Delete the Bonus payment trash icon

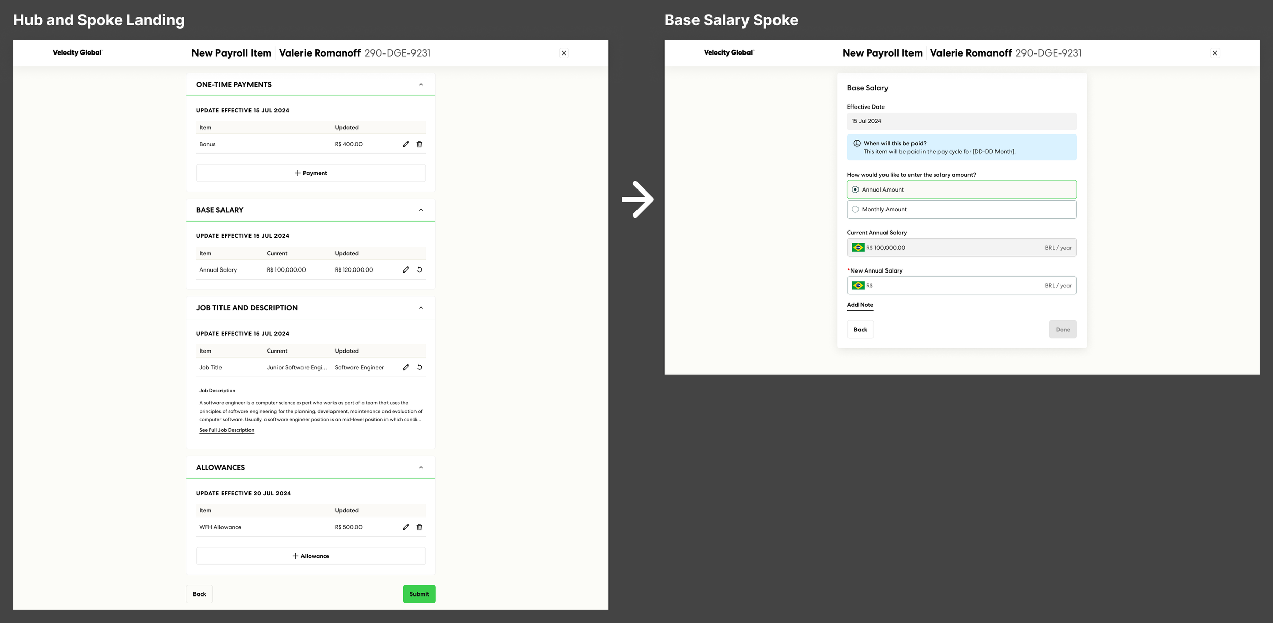pyautogui.click(x=419, y=144)
